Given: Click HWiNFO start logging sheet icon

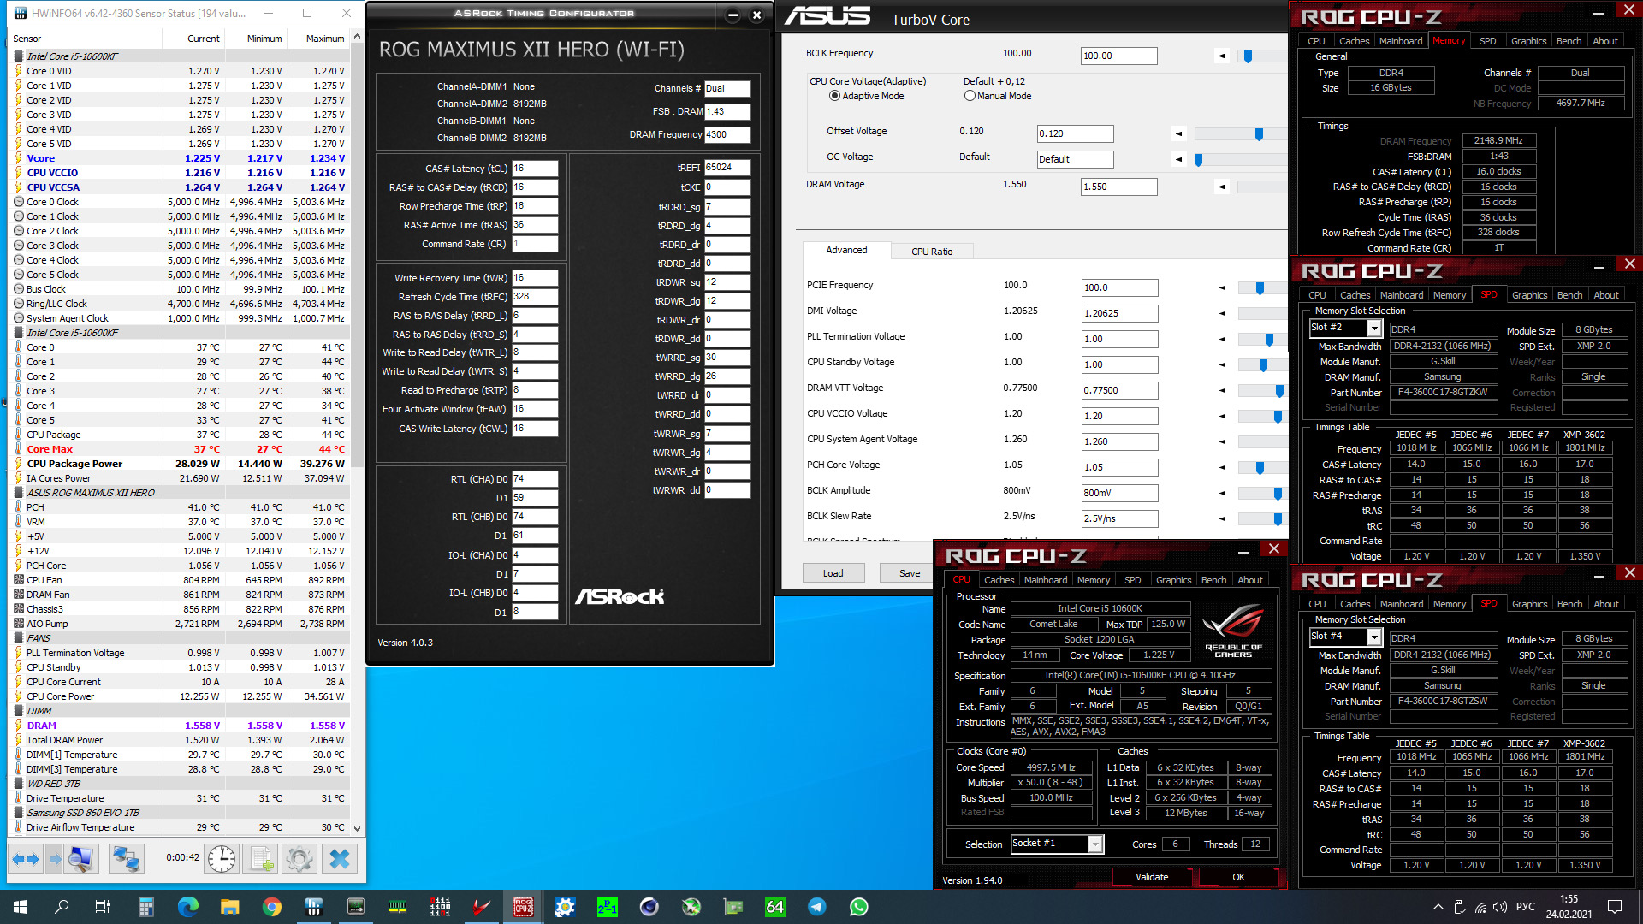Looking at the screenshot, I should [x=261, y=858].
